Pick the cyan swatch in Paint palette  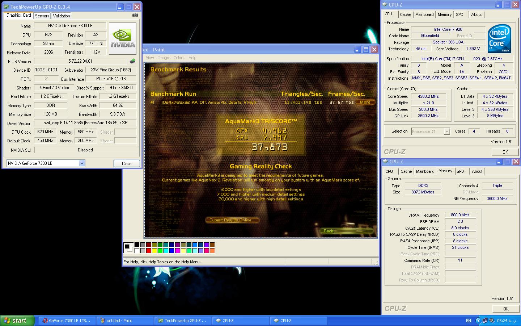[x=166, y=250]
